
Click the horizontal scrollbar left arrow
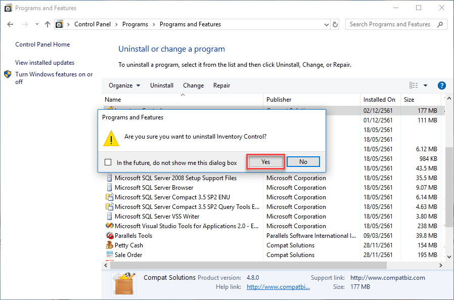coord(106,265)
